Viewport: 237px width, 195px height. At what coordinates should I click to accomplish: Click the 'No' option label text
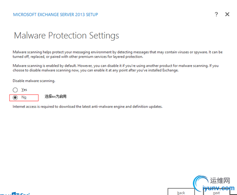point(24,97)
